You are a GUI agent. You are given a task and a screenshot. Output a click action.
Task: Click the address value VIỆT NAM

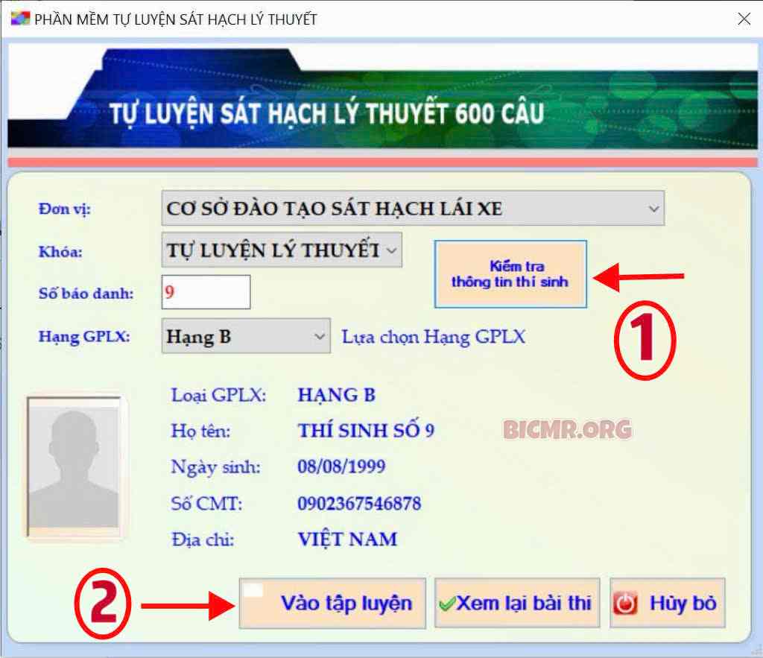coord(347,540)
